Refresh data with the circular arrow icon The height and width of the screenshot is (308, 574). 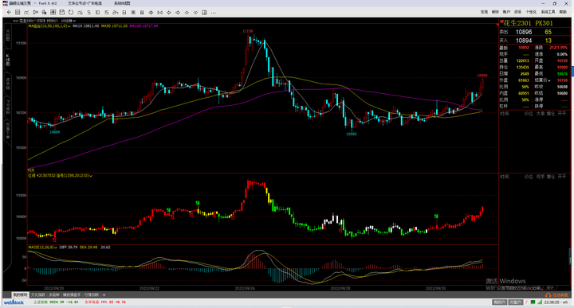pyautogui.click(x=71, y=13)
